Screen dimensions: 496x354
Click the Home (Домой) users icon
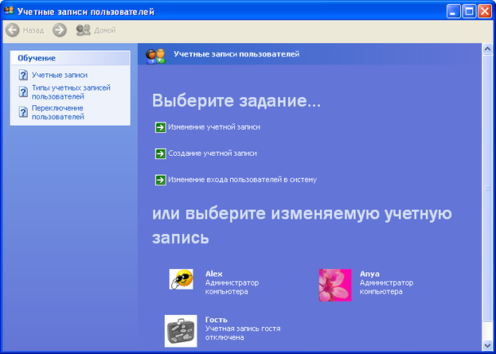pyautogui.click(x=84, y=30)
